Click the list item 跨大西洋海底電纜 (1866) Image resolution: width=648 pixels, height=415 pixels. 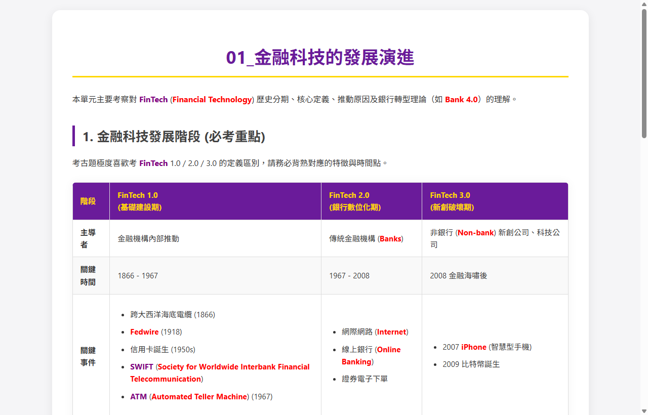[173, 315]
